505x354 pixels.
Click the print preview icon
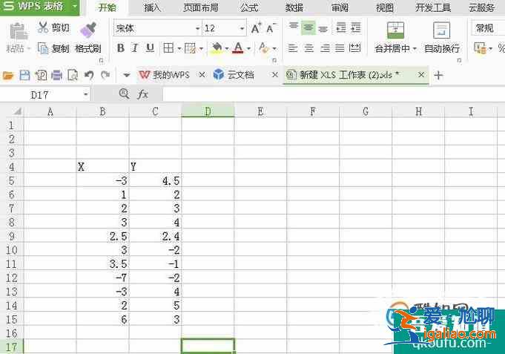click(x=73, y=76)
